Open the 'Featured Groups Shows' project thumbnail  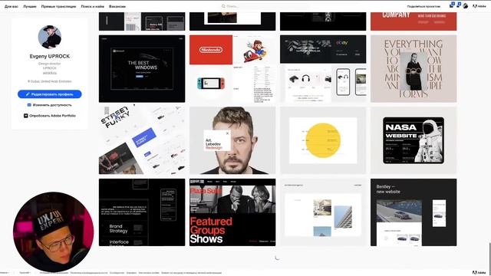coord(232,212)
